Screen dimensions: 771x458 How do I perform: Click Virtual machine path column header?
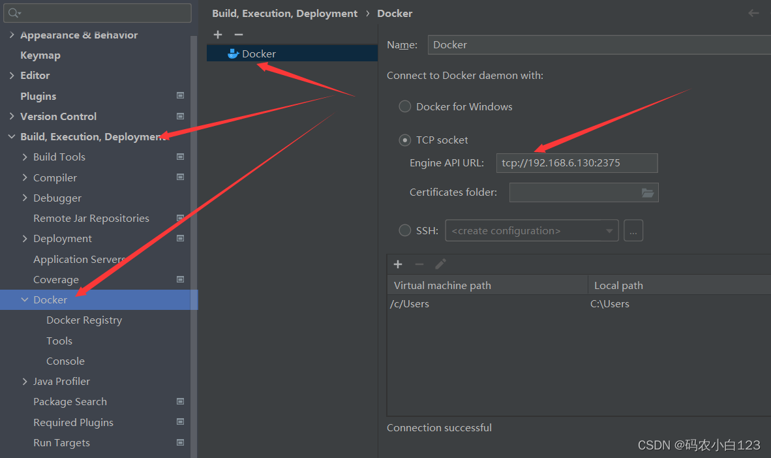point(488,285)
